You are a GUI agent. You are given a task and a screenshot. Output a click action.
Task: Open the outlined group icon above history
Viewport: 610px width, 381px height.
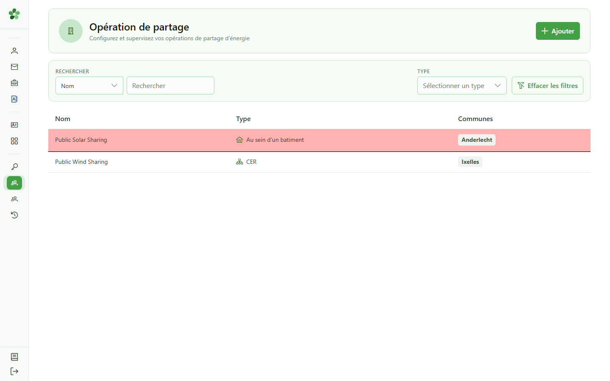(x=14, y=199)
